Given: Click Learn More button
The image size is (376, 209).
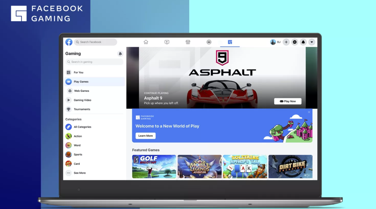Looking at the screenshot, I should point(146,136).
